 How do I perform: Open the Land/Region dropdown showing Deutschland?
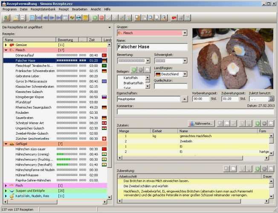[185, 74]
